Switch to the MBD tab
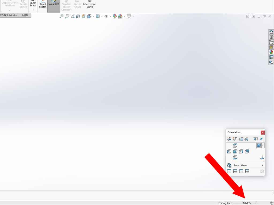Image resolution: width=274 pixels, height=205 pixels. 25,15
